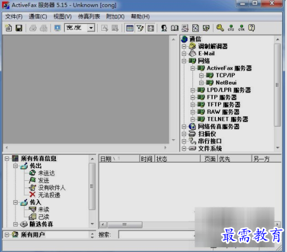Click the 发送 flag icon
The width and height of the screenshot is (287, 252).
(32, 180)
